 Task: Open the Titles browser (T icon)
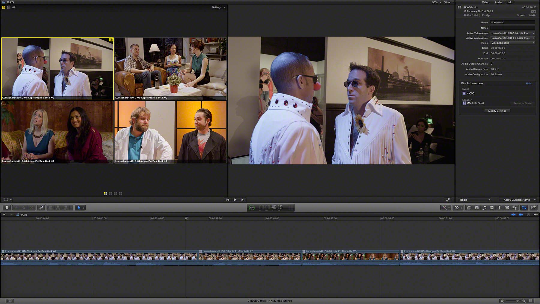(499, 208)
